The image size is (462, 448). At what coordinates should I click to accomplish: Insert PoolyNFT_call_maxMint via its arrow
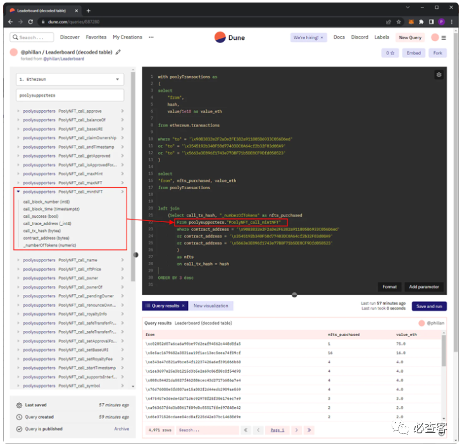122,174
